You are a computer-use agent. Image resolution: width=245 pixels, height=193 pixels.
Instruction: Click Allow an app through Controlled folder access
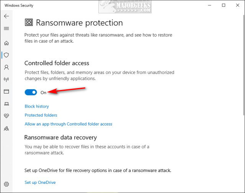tap(69, 124)
